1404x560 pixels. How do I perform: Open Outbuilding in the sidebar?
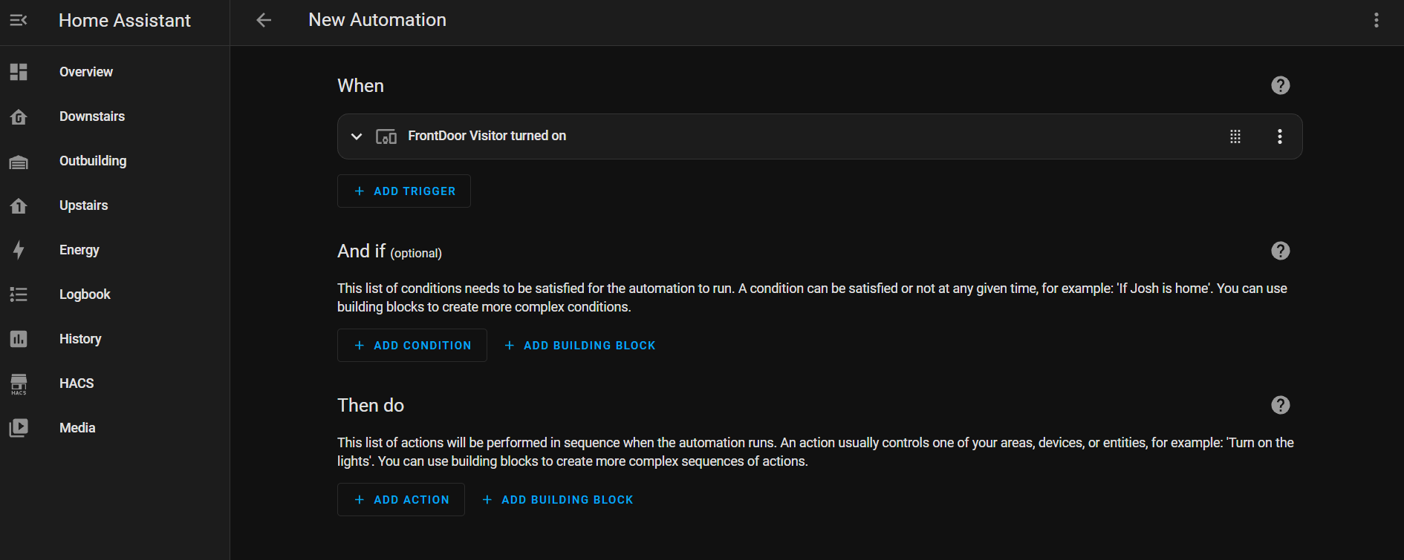[114, 161]
